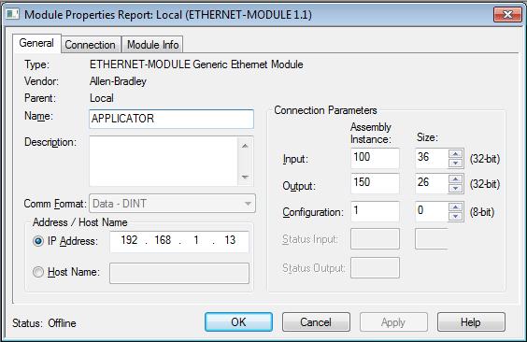The image size is (527, 342).
Task: Click the Connection Parameters group label
Action: [x=325, y=110]
